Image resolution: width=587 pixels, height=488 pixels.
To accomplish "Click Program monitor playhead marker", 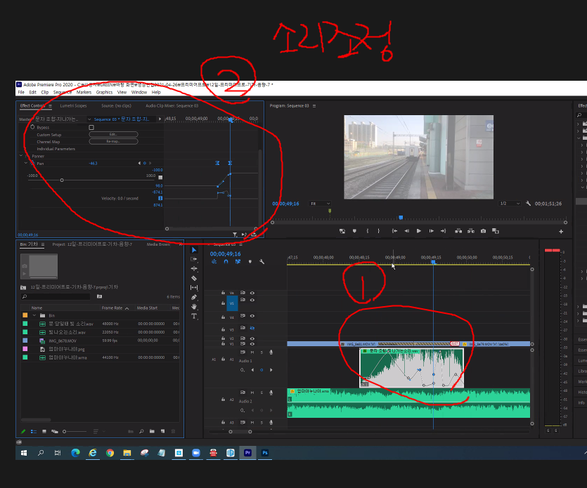I will click(401, 217).
